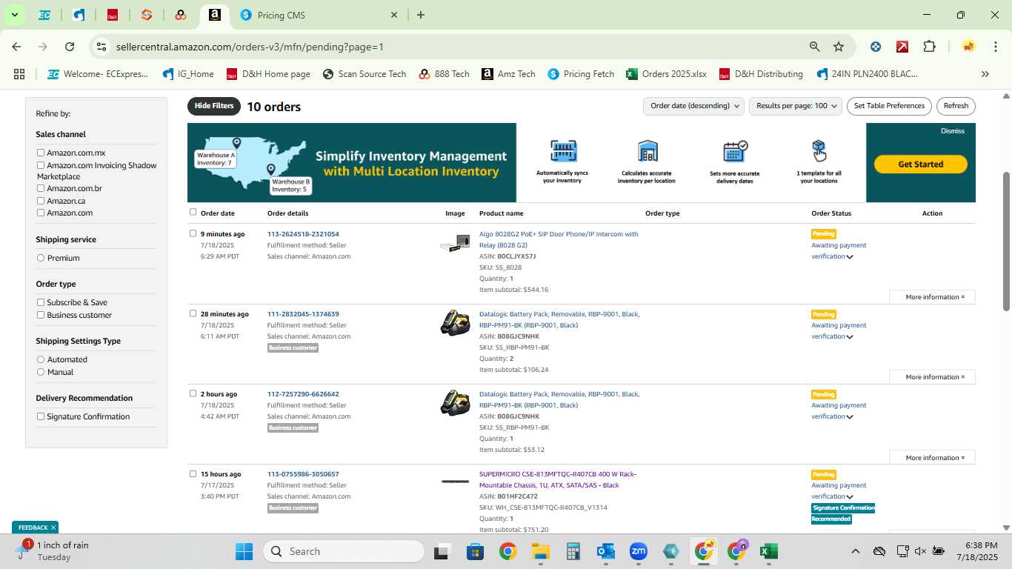This screenshot has height=569, width=1012.
Task: Click the Get Started button
Action: pos(920,164)
